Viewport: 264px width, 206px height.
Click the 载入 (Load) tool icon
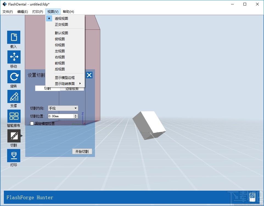click(x=14, y=37)
